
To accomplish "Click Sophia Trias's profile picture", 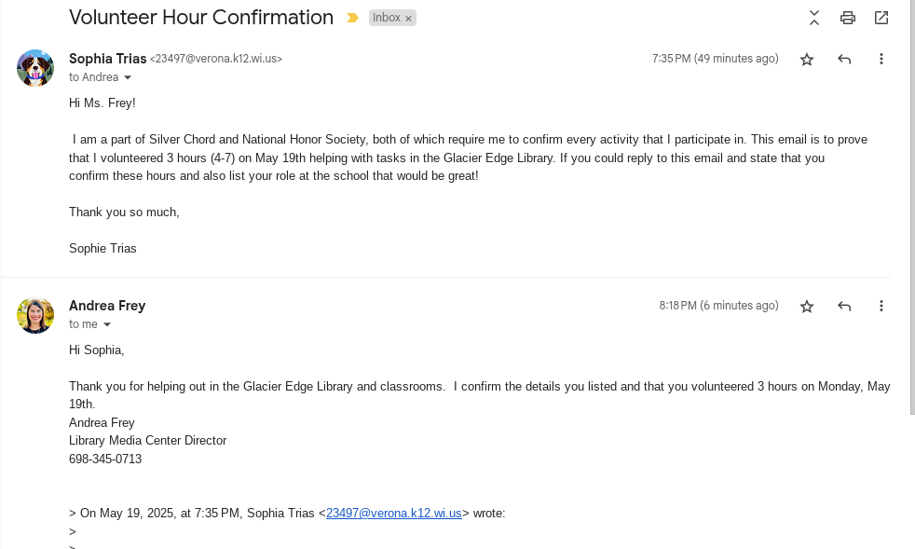I will pyautogui.click(x=35, y=68).
